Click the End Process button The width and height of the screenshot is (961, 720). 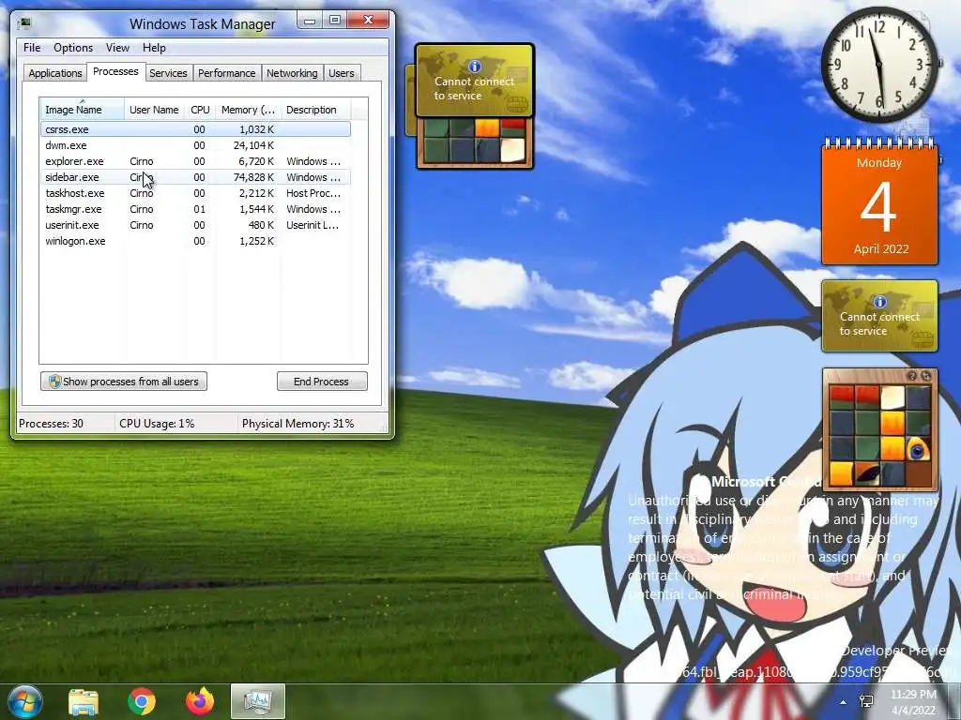click(322, 381)
